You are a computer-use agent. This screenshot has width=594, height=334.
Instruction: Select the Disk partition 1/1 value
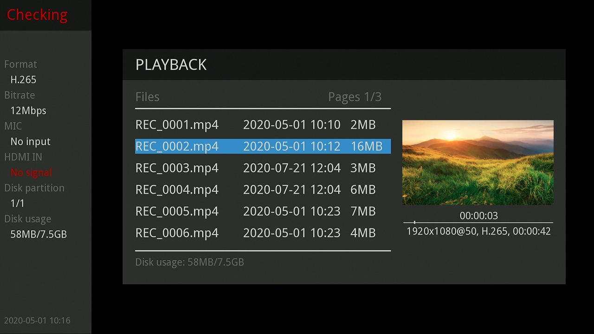17,204
